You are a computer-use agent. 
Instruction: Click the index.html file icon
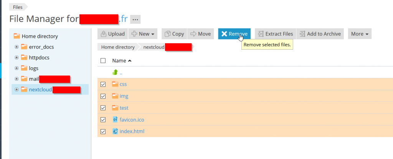pos(115,131)
